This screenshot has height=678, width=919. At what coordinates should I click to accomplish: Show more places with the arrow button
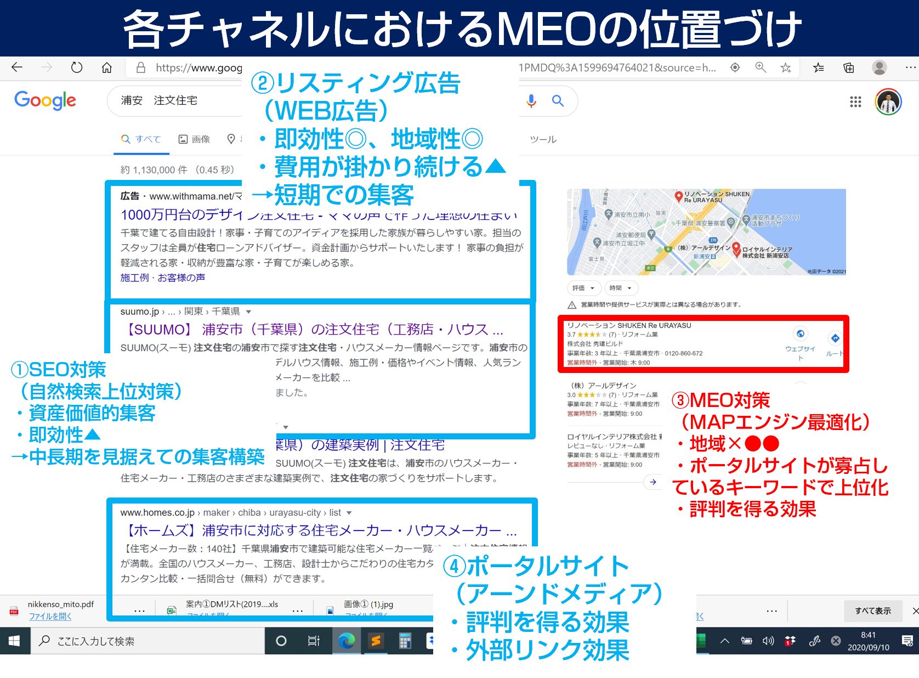tap(653, 482)
